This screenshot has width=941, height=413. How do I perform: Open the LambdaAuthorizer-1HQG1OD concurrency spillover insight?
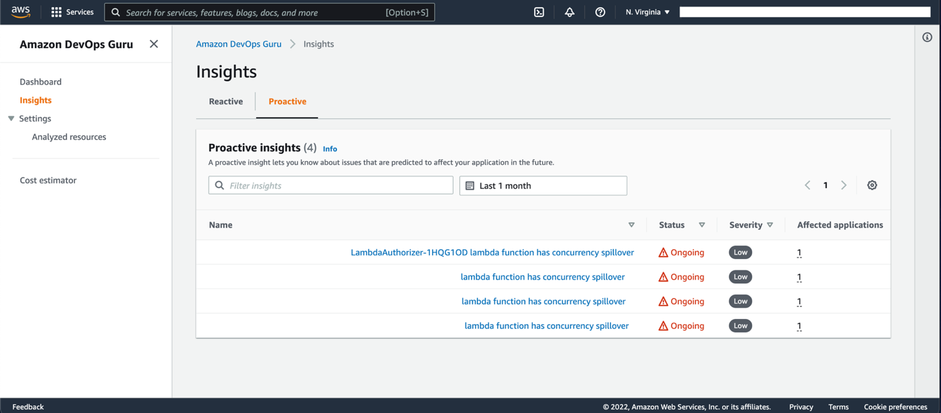(x=493, y=252)
